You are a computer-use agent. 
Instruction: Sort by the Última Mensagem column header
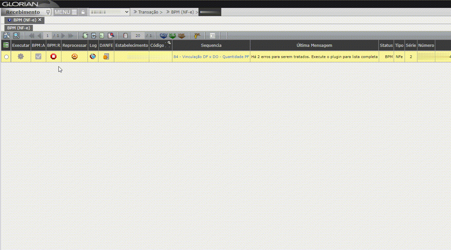(x=314, y=46)
